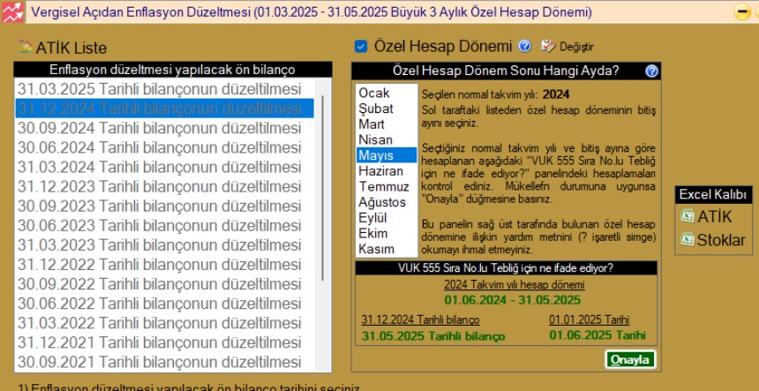Select Kasım in the month list

point(387,249)
